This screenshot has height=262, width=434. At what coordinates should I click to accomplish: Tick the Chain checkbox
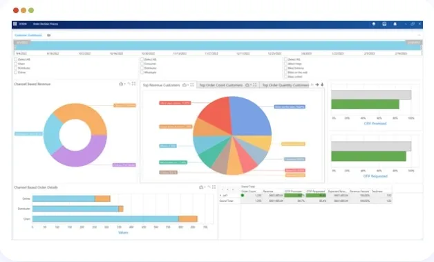coord(16,64)
